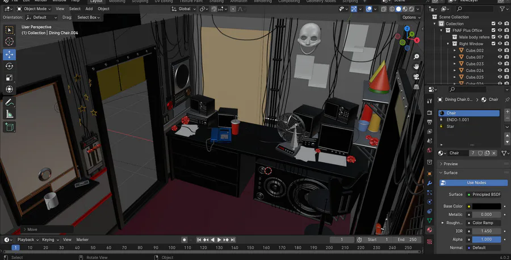Viewport: 511px width, 260px height.
Task: Toggle show gizmo button
Action: coord(354,9)
